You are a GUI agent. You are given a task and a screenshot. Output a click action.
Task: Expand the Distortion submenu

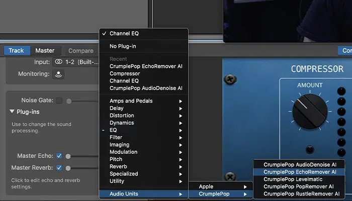[143, 116]
